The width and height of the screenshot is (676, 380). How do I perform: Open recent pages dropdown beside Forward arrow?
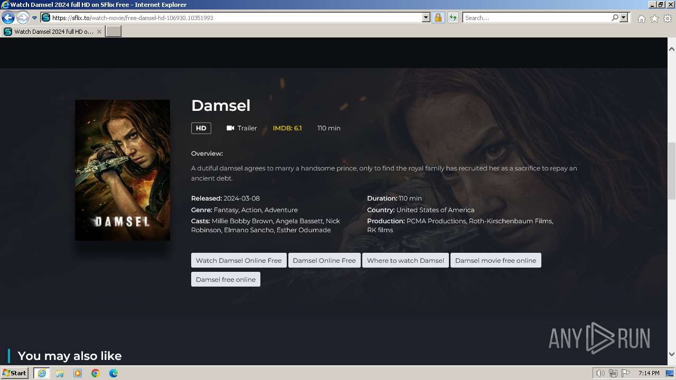click(x=34, y=18)
